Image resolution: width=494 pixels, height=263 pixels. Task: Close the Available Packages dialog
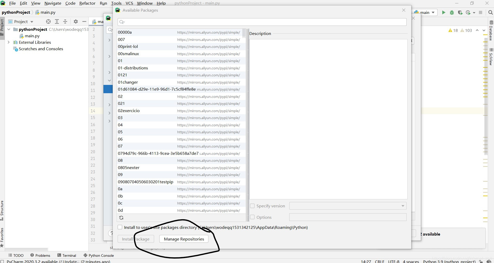(x=404, y=10)
